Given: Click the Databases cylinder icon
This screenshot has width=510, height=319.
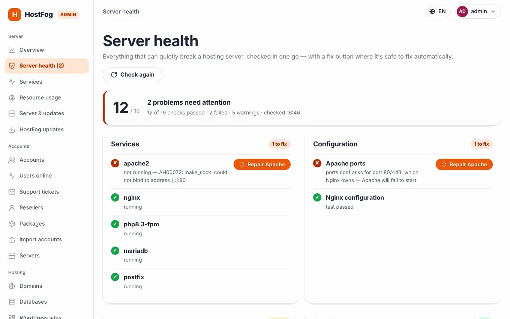Looking at the screenshot, I should click(12, 302).
